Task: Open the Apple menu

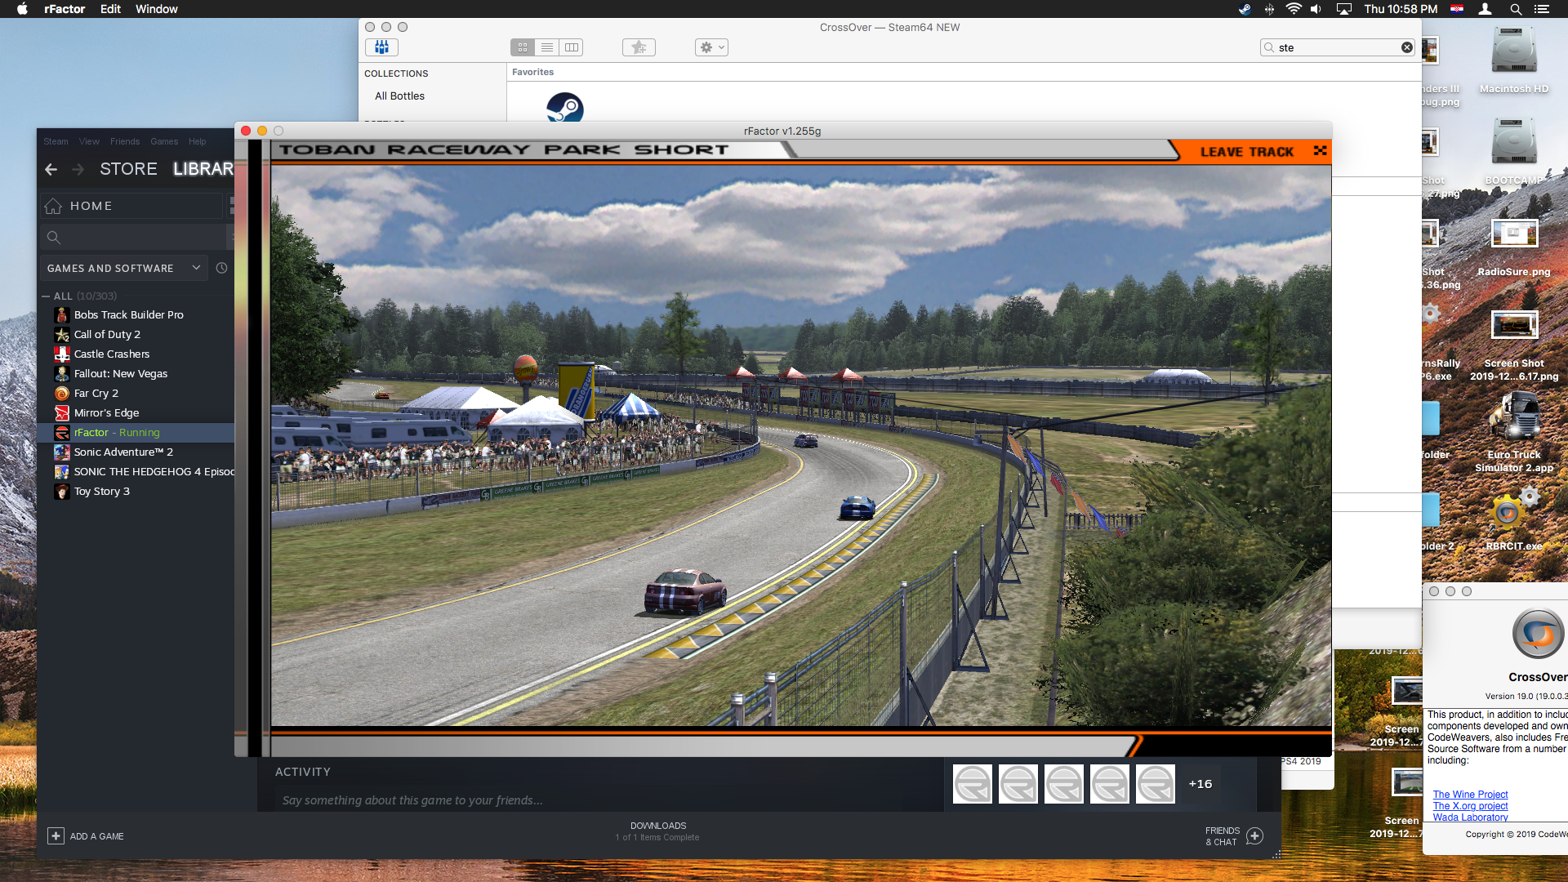Action: pos(23,9)
